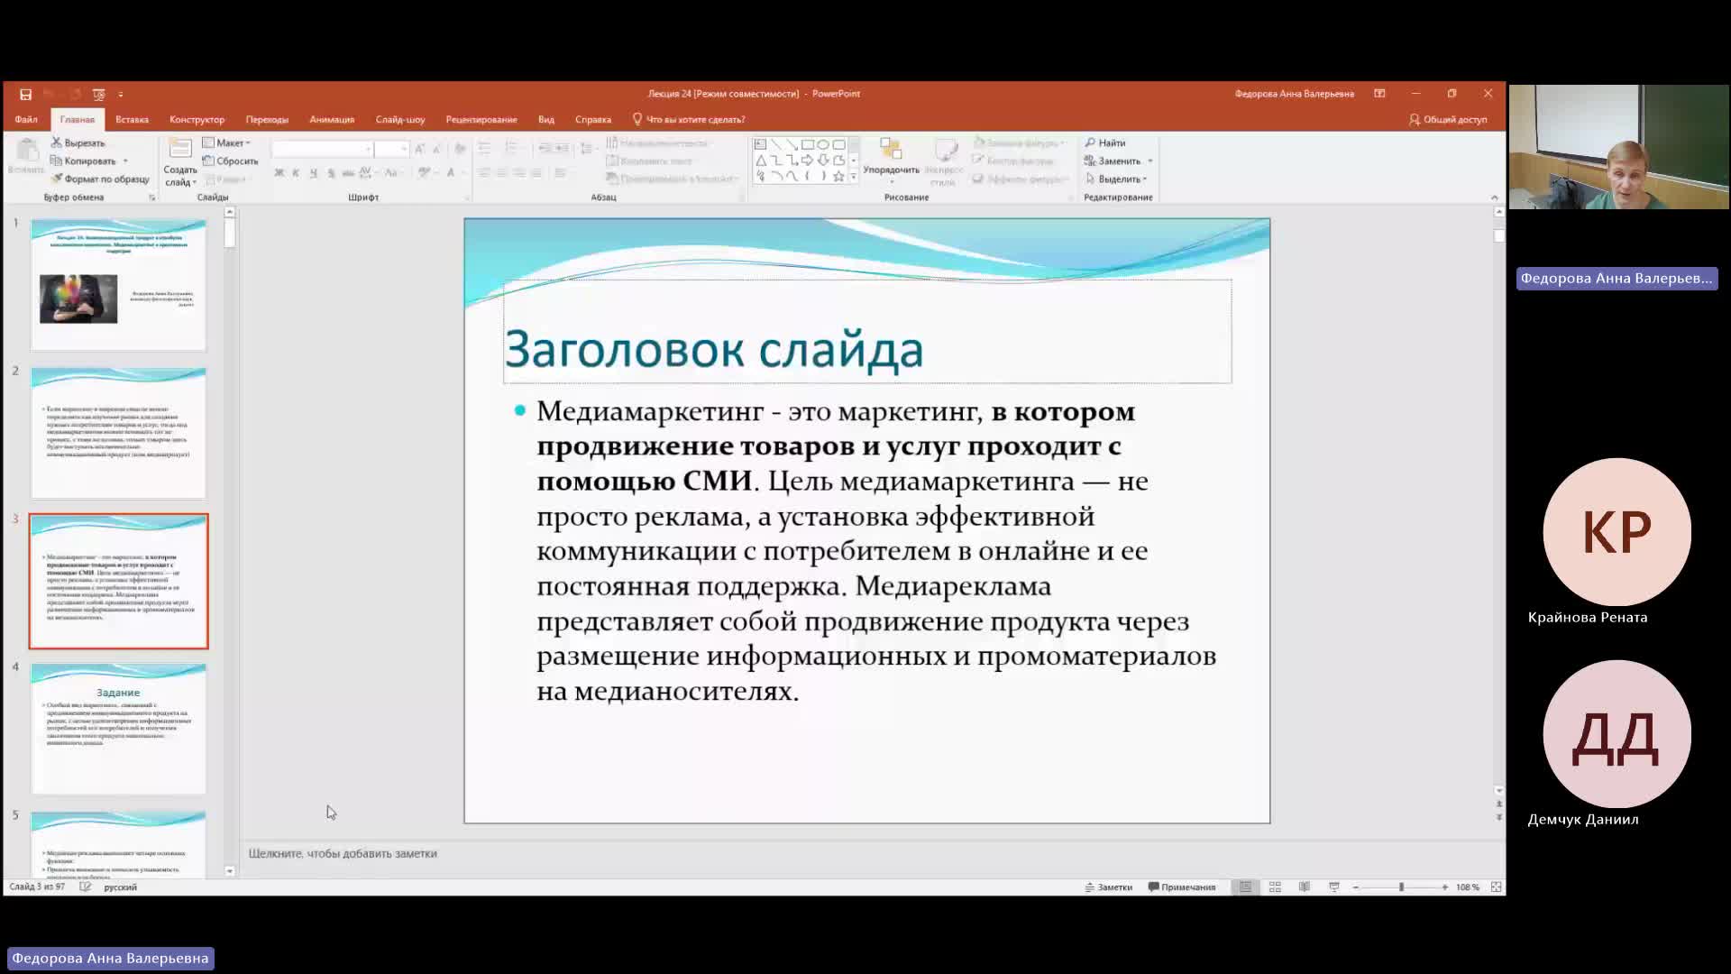Fit slide to current window icon
The image size is (1731, 974).
coord(1497,887)
